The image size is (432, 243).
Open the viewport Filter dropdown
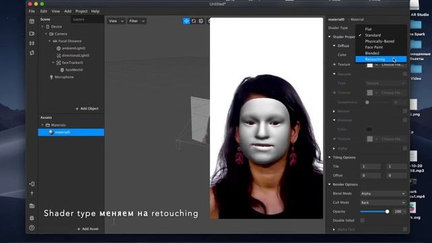pyautogui.click(x=136, y=21)
